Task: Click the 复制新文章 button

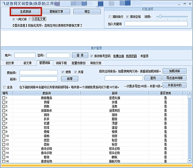Action: [x=56, y=12]
